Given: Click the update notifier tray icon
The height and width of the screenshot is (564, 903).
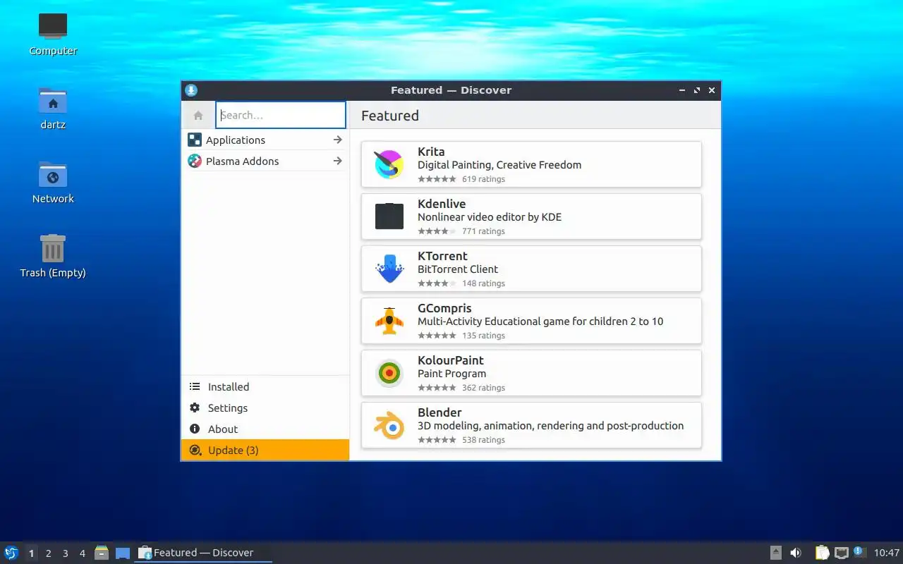Looking at the screenshot, I should pos(859,552).
